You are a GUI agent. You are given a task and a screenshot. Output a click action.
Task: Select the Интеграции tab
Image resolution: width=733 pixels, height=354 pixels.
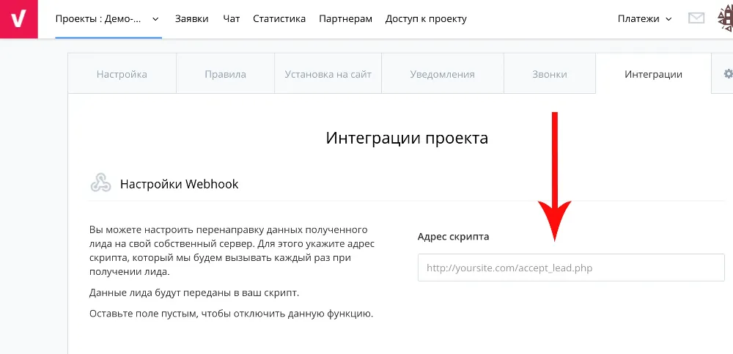(x=654, y=74)
